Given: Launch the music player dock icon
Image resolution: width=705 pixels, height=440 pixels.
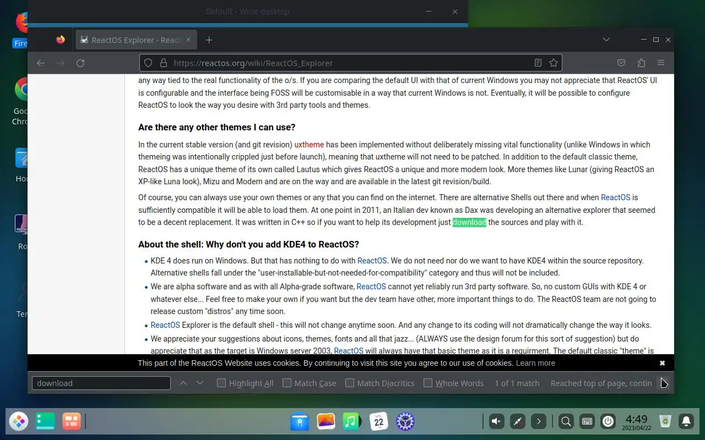Looking at the screenshot, I should point(352,422).
